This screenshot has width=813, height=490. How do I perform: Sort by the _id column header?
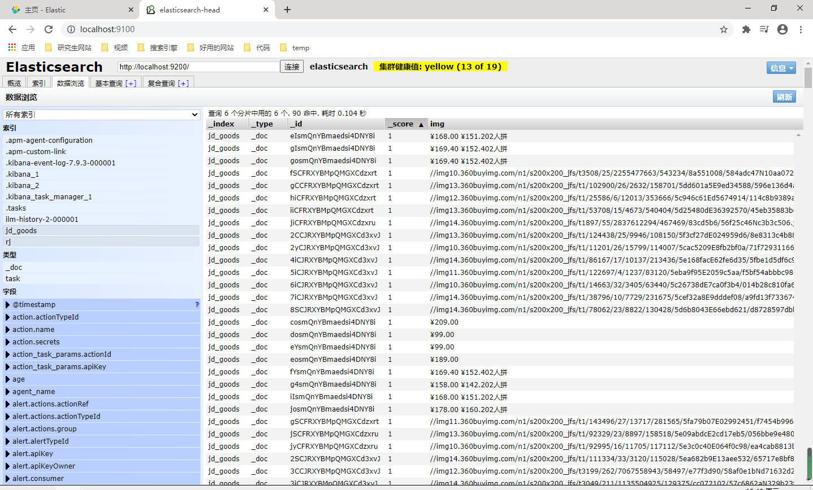pyautogui.click(x=336, y=124)
